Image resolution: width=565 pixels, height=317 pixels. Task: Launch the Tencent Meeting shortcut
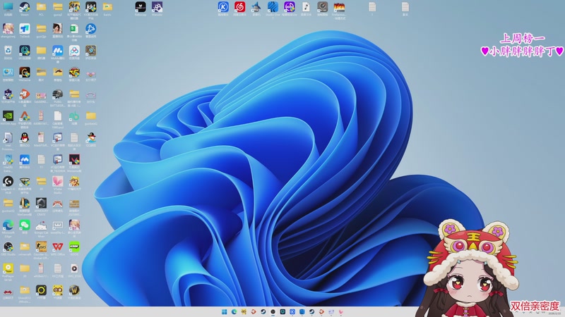tap(25, 160)
